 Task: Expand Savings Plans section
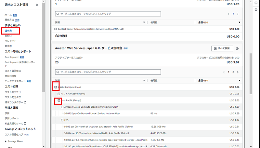tap(6, 141)
